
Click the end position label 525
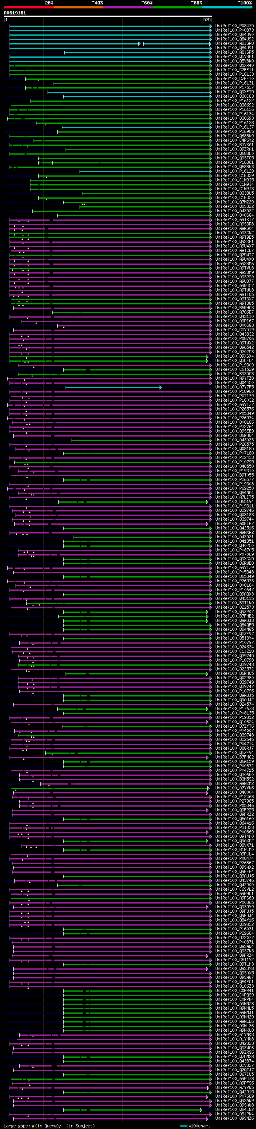206,20
